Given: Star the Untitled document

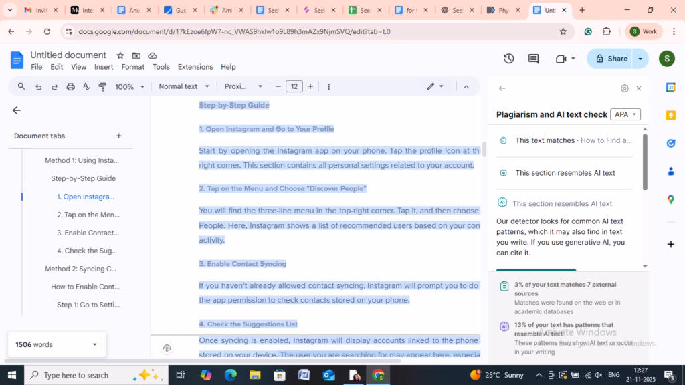Looking at the screenshot, I should click(x=120, y=55).
